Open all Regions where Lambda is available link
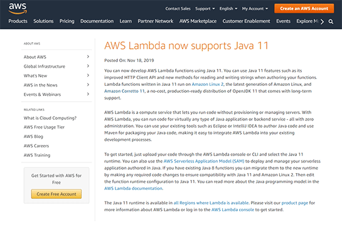The image size is (342, 227). 211,203
